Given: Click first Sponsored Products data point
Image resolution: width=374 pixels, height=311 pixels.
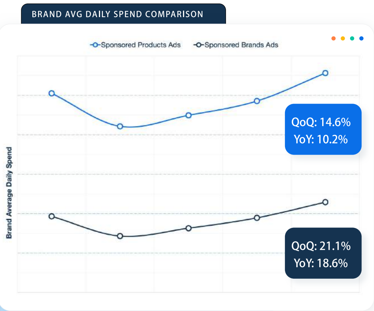Looking at the screenshot, I should [52, 93].
